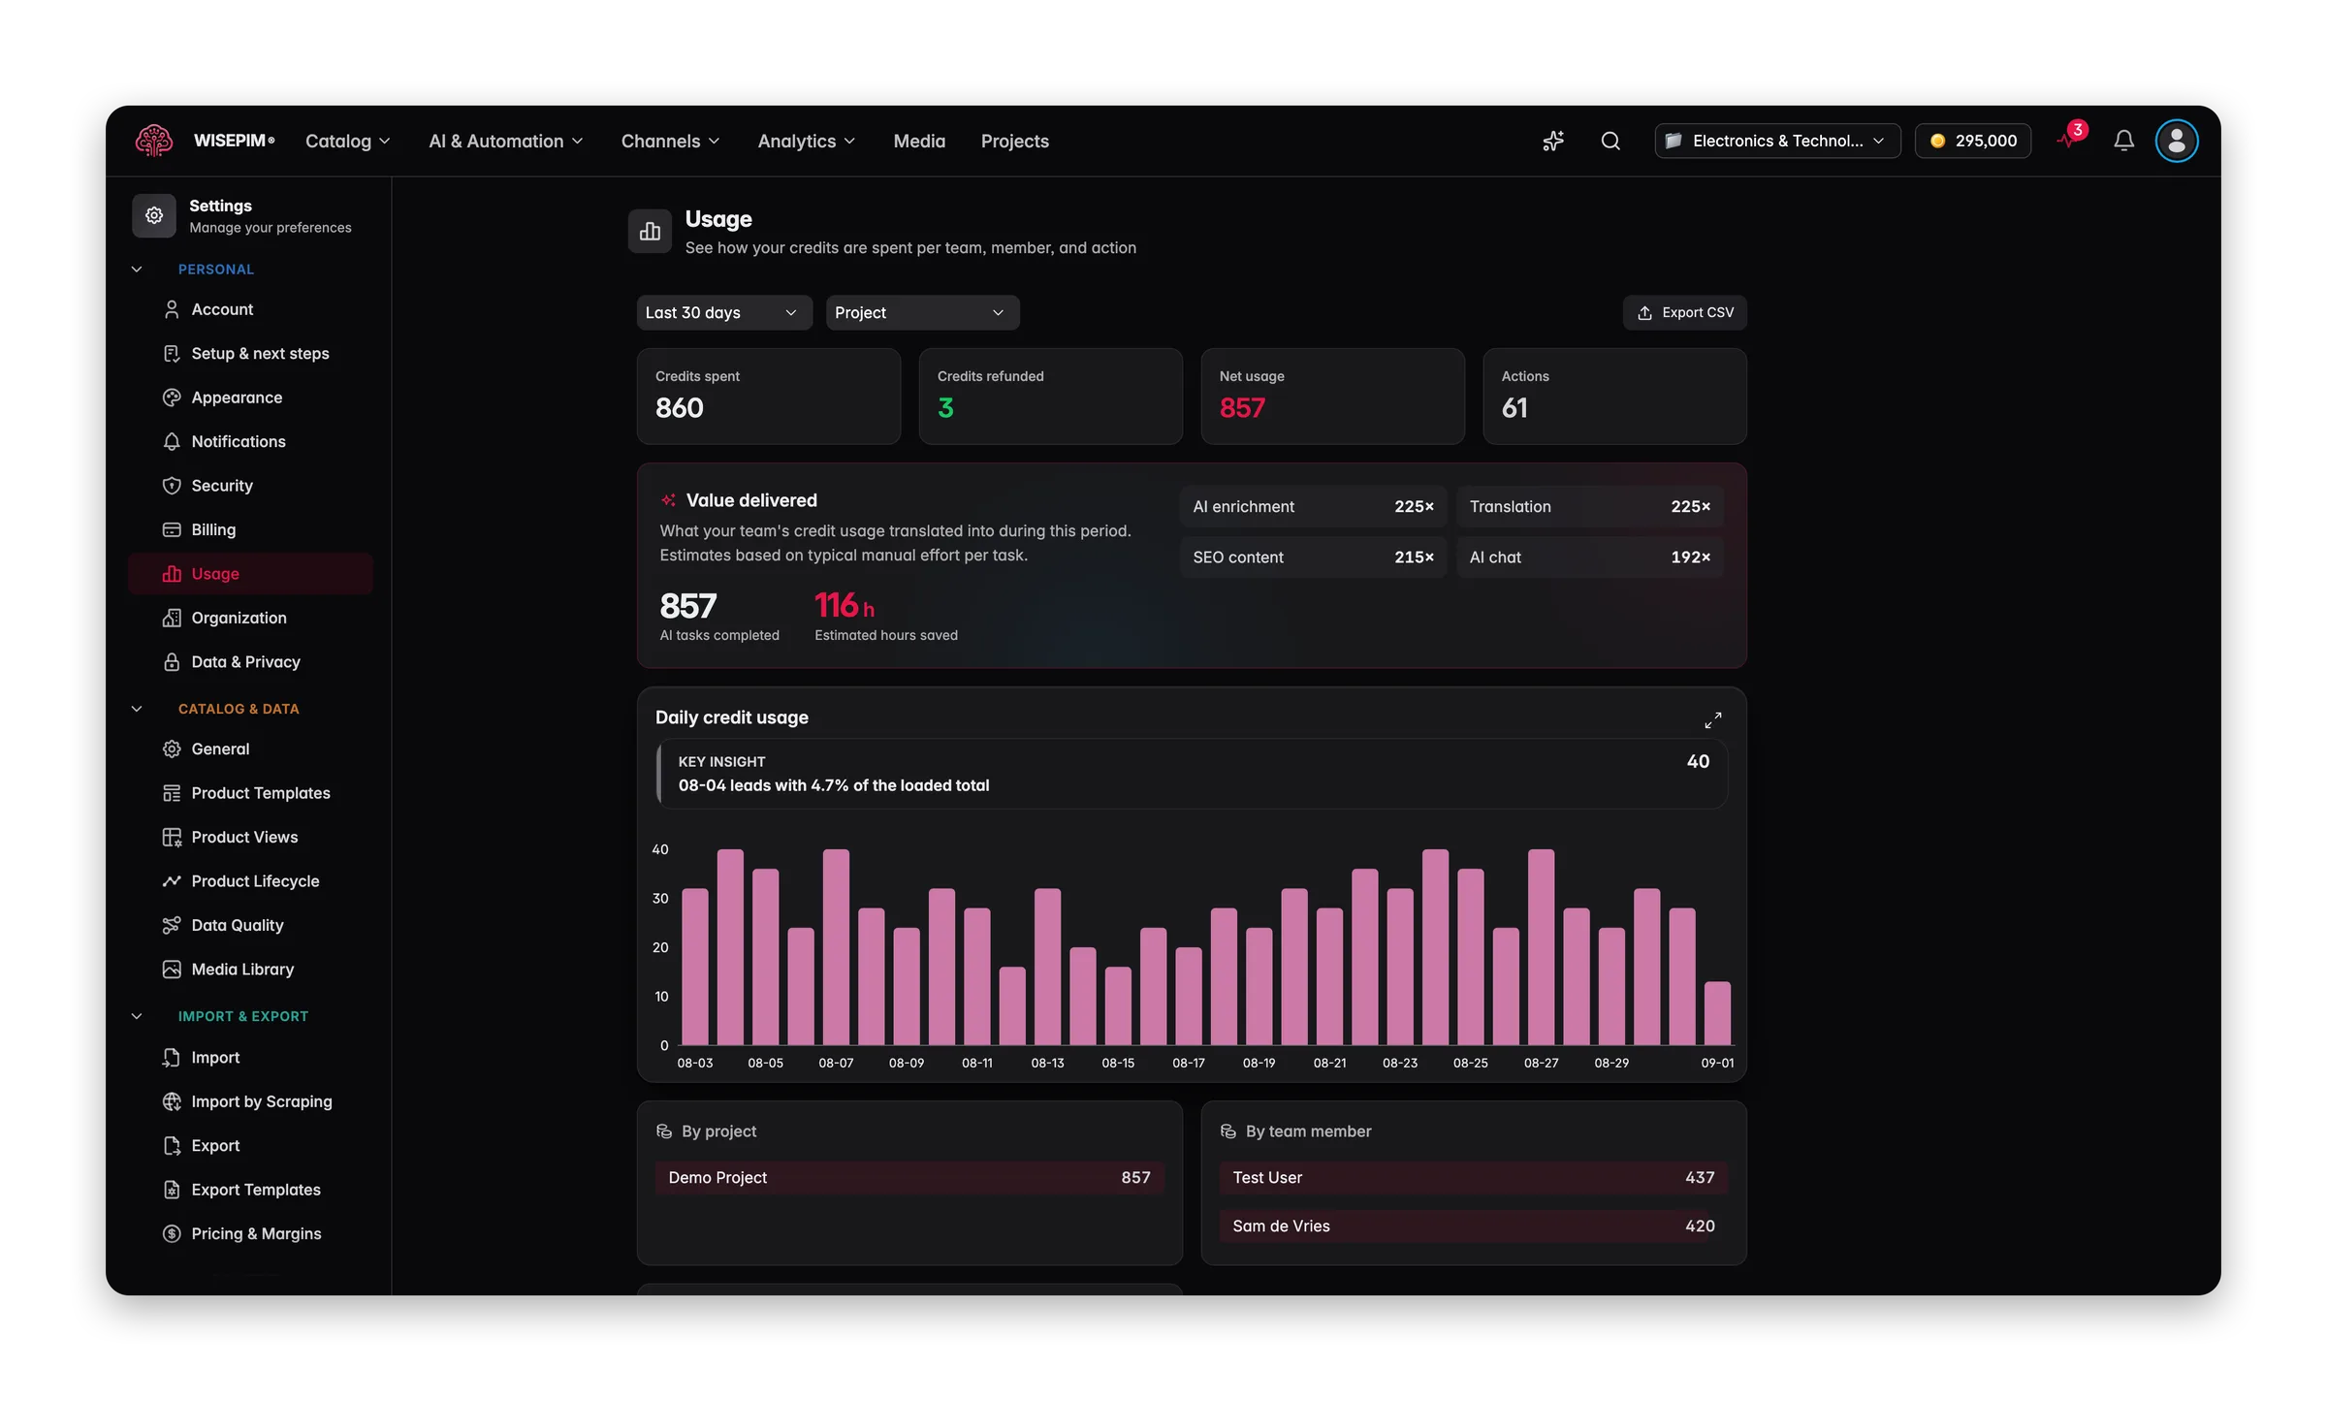Click the Test User usage row
The height and width of the screenshot is (1401, 2327).
(x=1474, y=1177)
